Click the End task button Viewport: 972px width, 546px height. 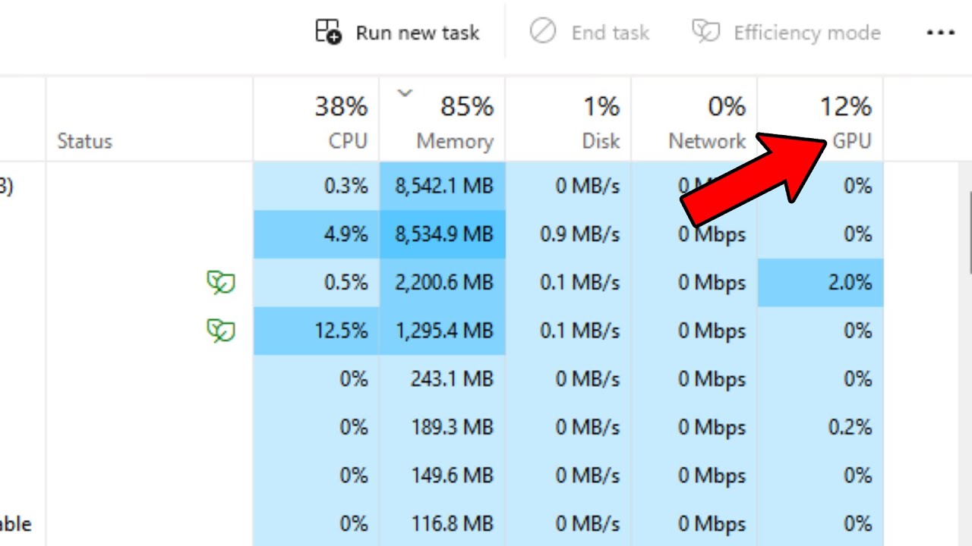point(590,33)
